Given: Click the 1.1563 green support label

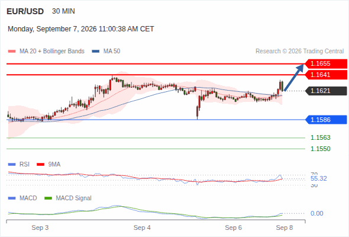Looking at the screenshot, I should click(321, 137).
